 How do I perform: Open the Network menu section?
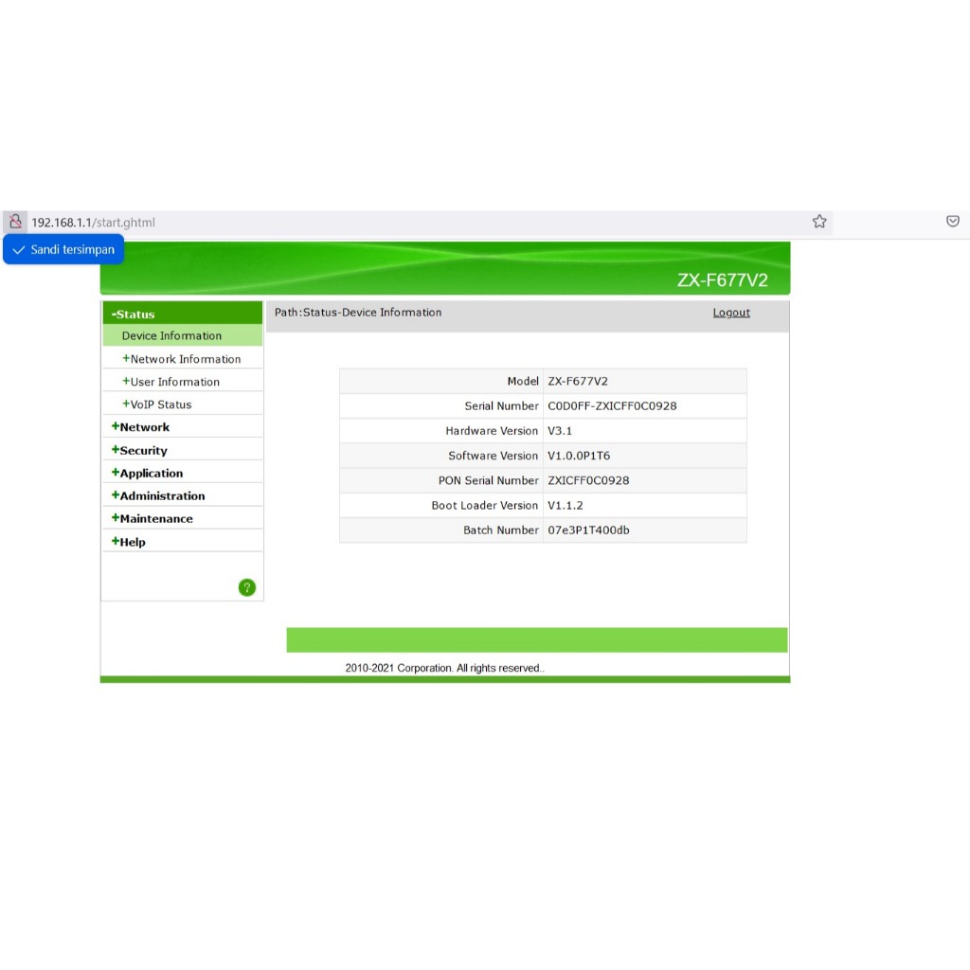pos(143,427)
